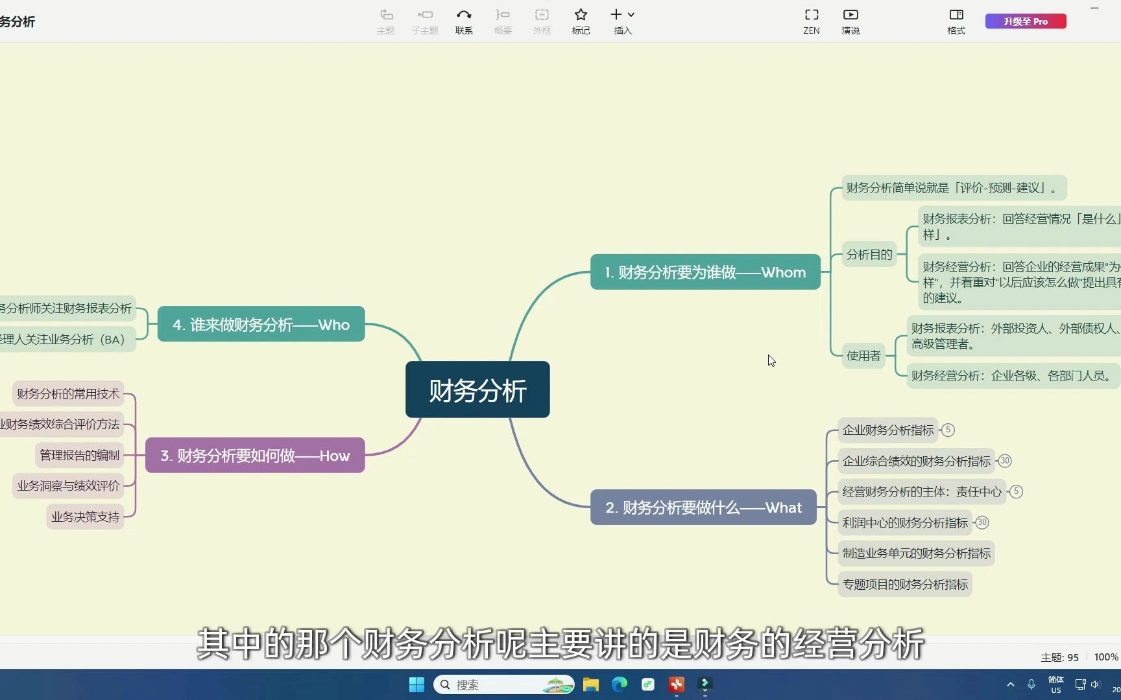Create a relationship with the 联系 tool
This screenshot has width=1121, height=700.
(x=464, y=20)
